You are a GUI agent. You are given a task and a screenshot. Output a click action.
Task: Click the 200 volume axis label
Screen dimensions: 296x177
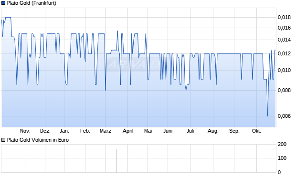coord(282,145)
